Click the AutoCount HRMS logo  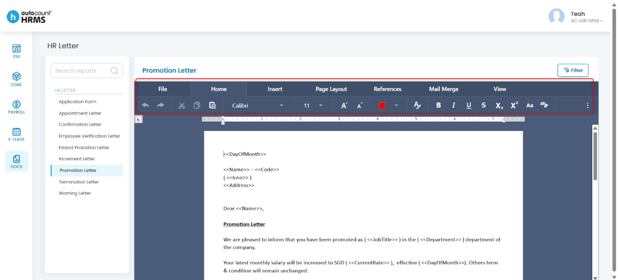pos(29,17)
